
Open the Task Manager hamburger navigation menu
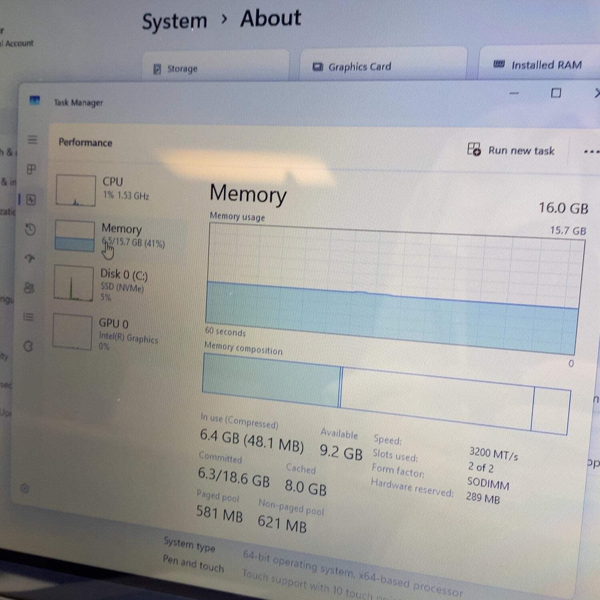[x=32, y=140]
